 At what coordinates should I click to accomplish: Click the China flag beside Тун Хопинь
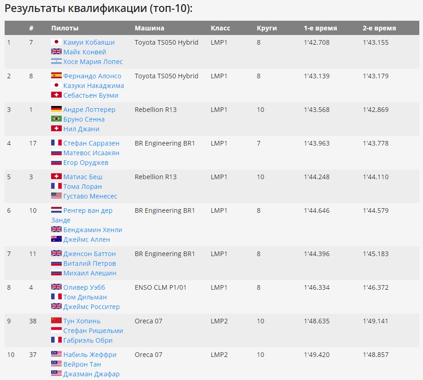tap(56, 321)
